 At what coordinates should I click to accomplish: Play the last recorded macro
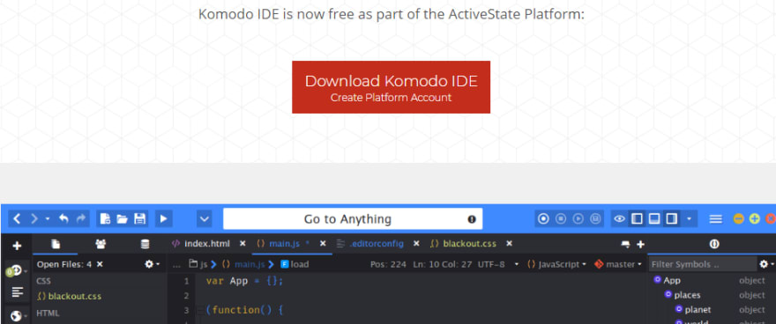[578, 219]
